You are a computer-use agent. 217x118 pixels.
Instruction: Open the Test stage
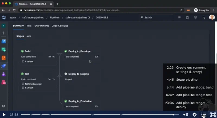pos(27,74)
